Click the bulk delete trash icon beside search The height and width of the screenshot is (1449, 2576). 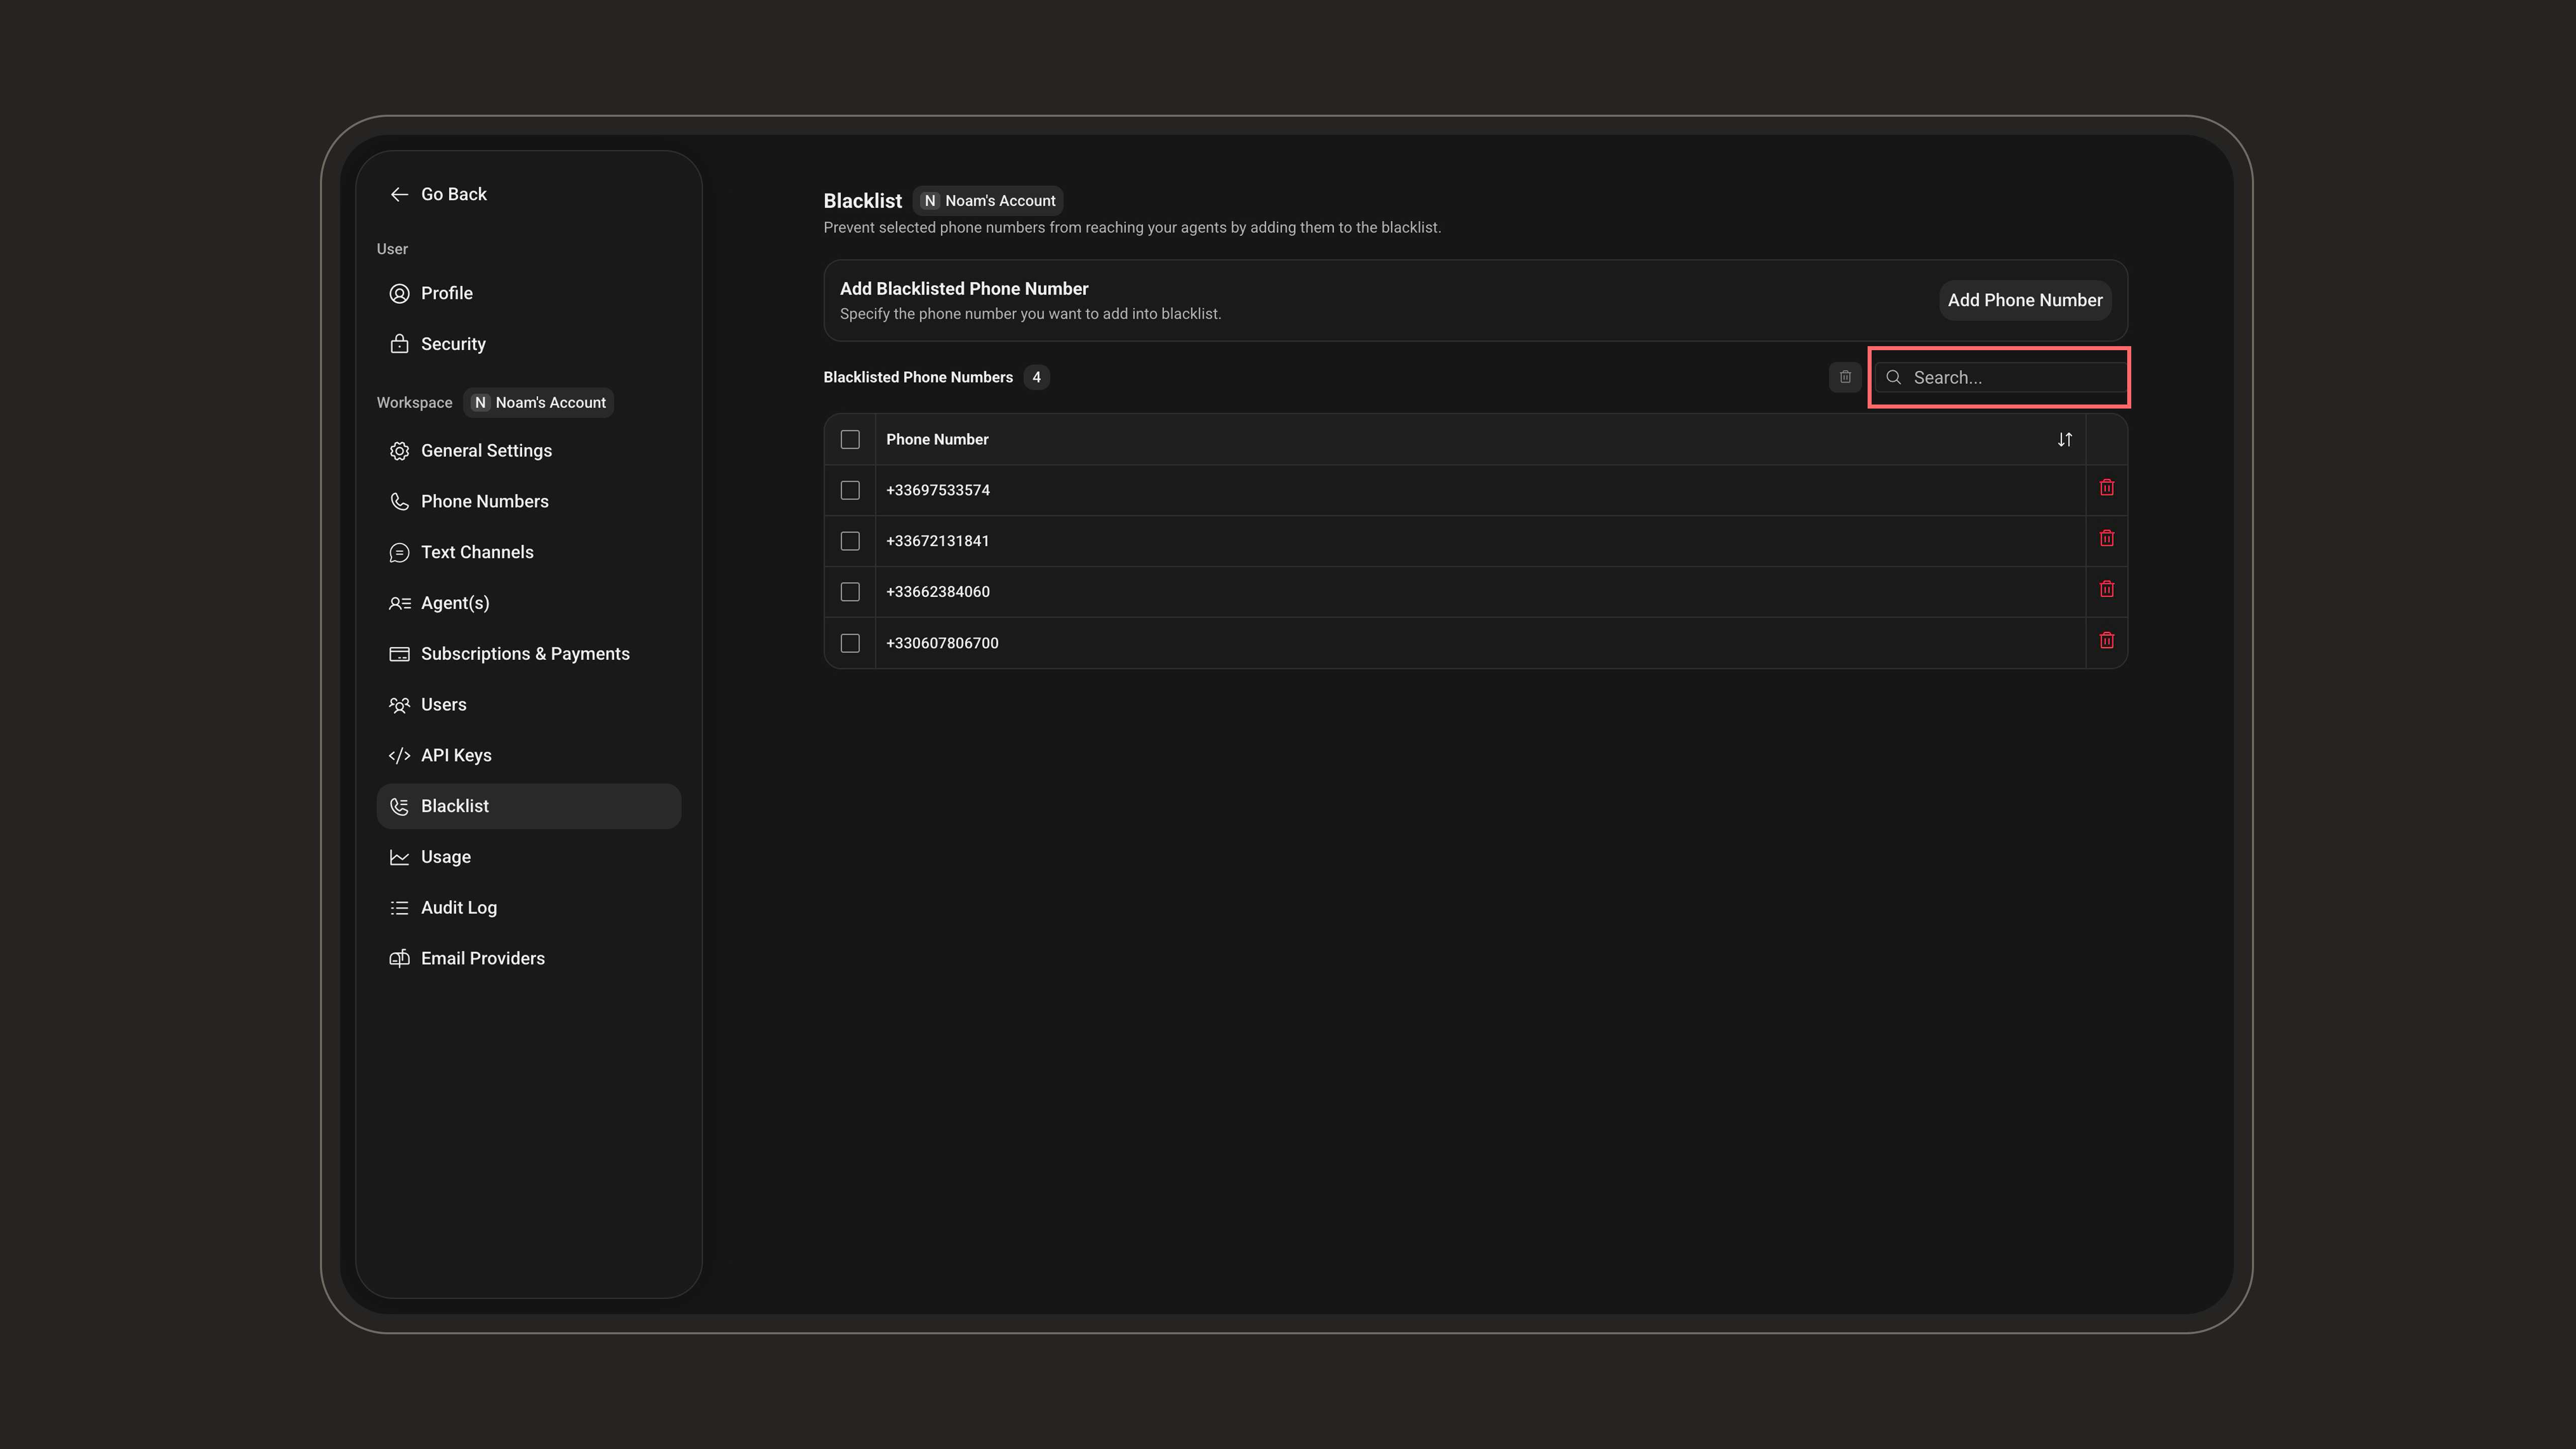pos(1845,377)
